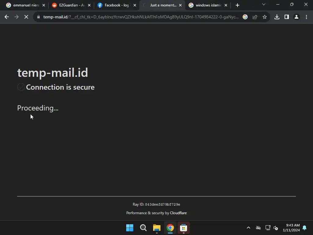Go back to the previous page
The height and width of the screenshot is (235, 313).
(x=7, y=17)
